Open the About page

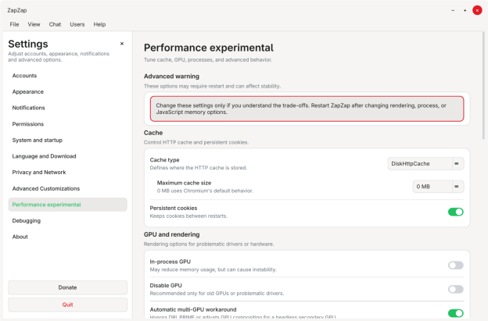pos(67,237)
